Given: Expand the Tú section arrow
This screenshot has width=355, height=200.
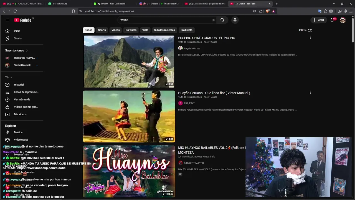Looking at the screenshot, I should coord(11,77).
